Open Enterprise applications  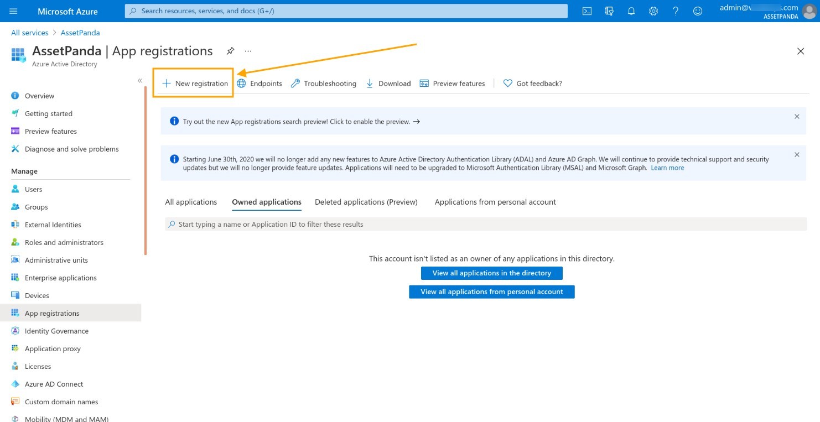click(61, 278)
